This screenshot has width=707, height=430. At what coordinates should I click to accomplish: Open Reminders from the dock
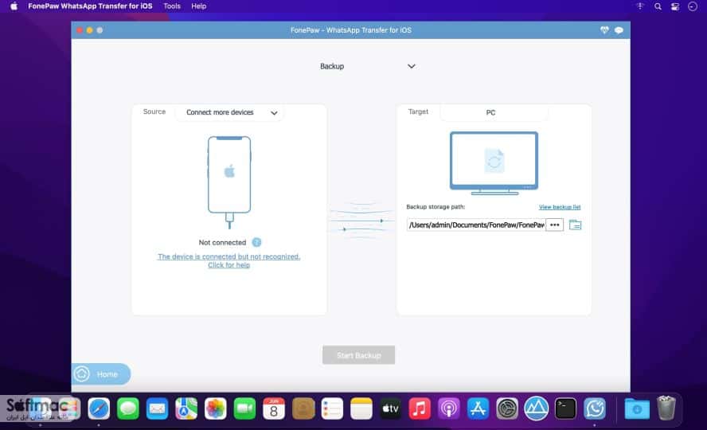coord(332,408)
